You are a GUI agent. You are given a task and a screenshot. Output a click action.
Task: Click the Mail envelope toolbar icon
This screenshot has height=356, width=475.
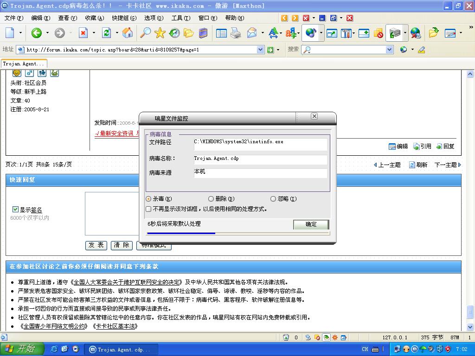(252, 33)
